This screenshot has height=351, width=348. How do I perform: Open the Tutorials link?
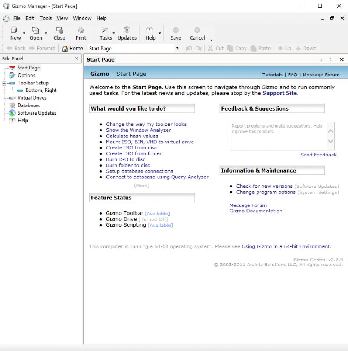[x=272, y=75]
